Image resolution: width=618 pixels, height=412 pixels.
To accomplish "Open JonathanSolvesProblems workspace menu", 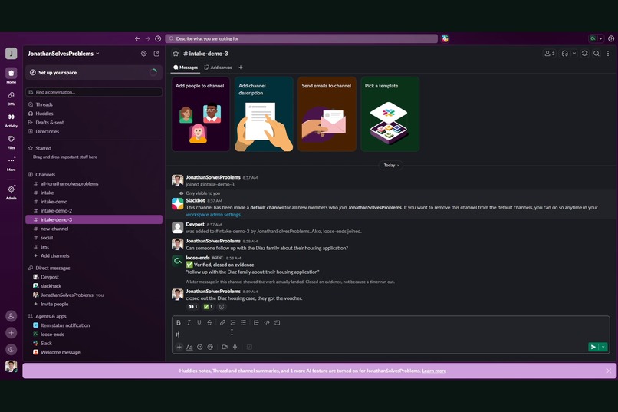I will point(64,54).
